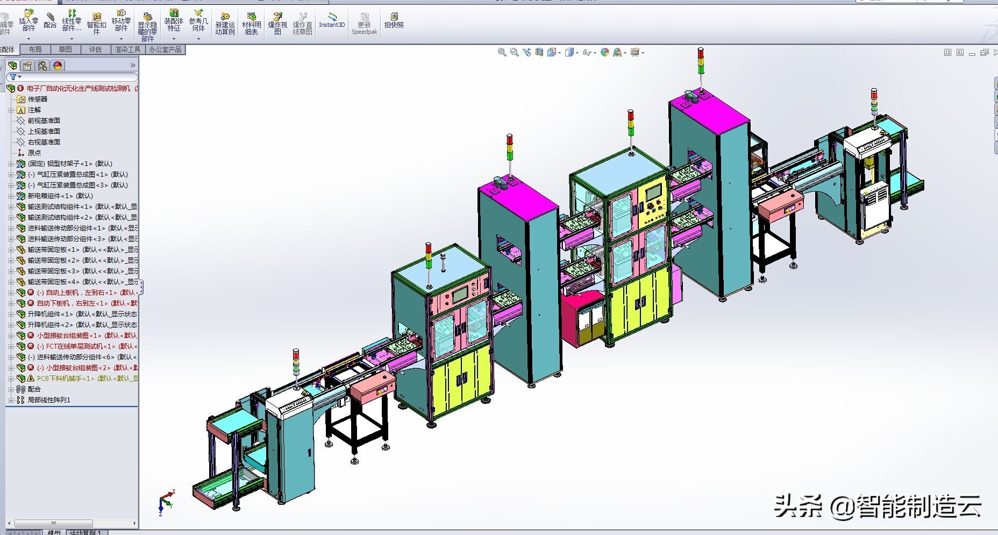Switch to the 评估 (Evaluate) tab
The height and width of the screenshot is (535, 998).
[x=95, y=49]
